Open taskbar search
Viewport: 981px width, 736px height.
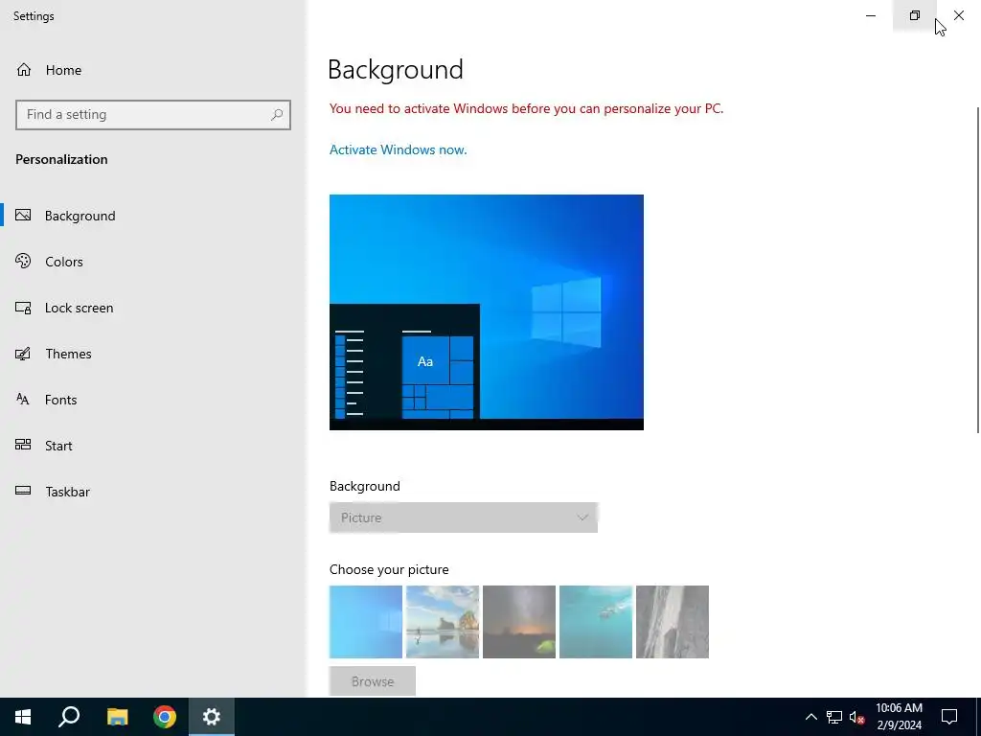(x=69, y=717)
